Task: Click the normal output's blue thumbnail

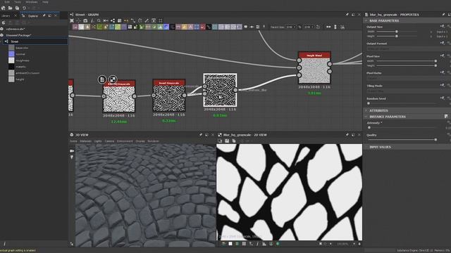Action: (x=11, y=54)
